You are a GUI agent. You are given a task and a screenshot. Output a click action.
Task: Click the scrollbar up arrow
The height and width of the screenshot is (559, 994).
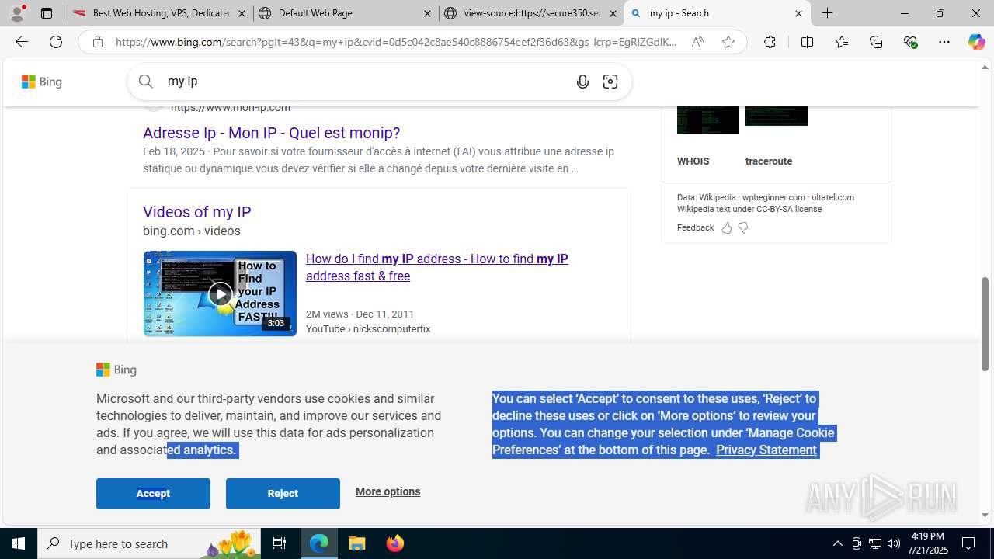(x=985, y=68)
